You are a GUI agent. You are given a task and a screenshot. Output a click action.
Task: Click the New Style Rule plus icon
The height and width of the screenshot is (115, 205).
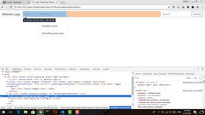click(200, 78)
